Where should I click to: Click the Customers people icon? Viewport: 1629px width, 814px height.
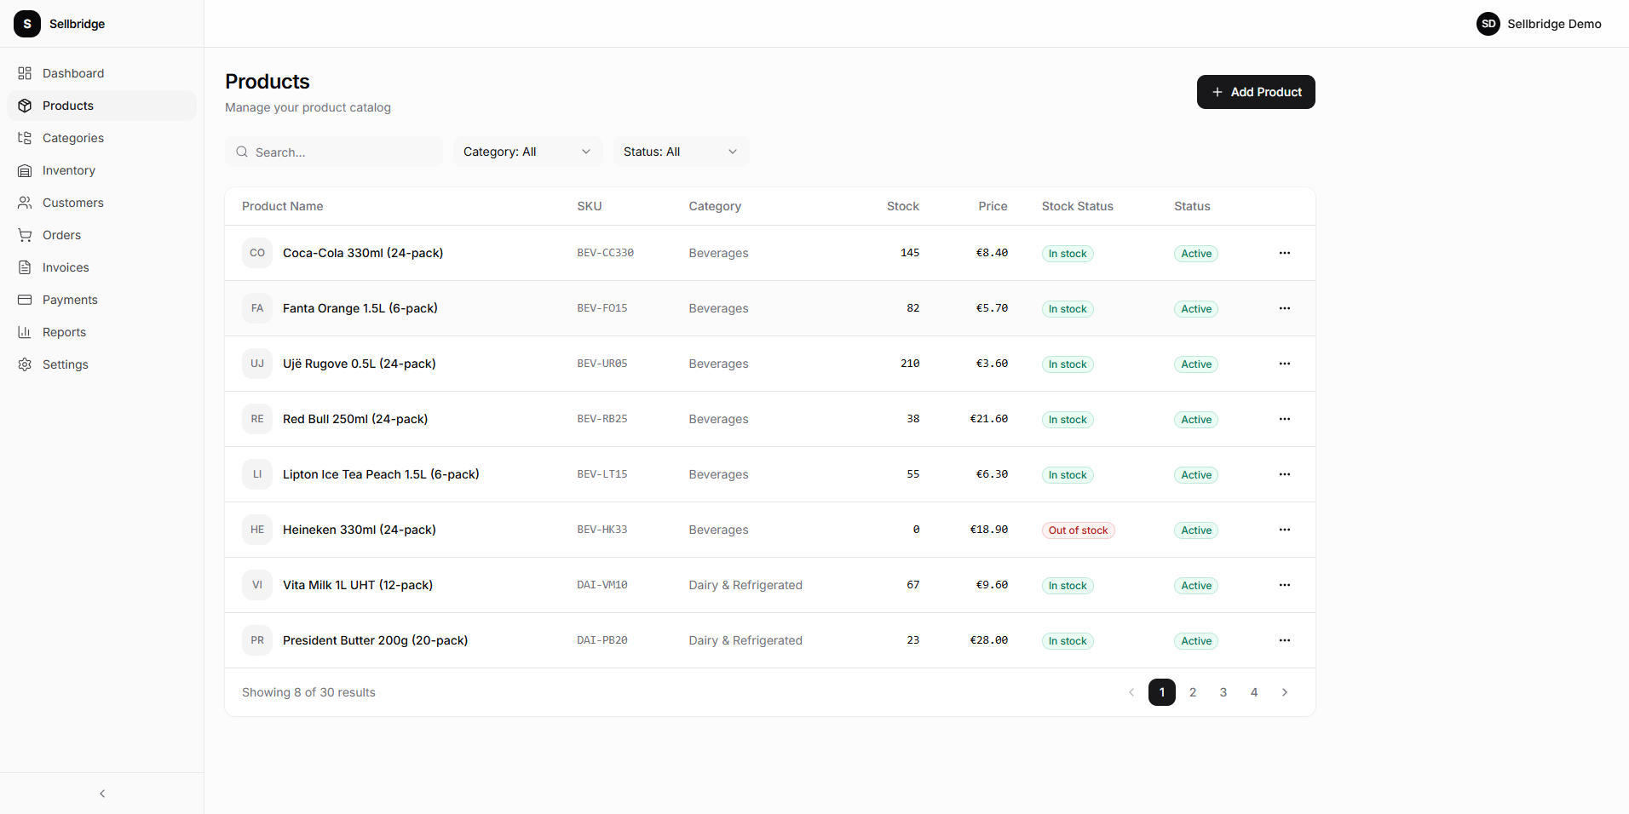pyautogui.click(x=26, y=203)
